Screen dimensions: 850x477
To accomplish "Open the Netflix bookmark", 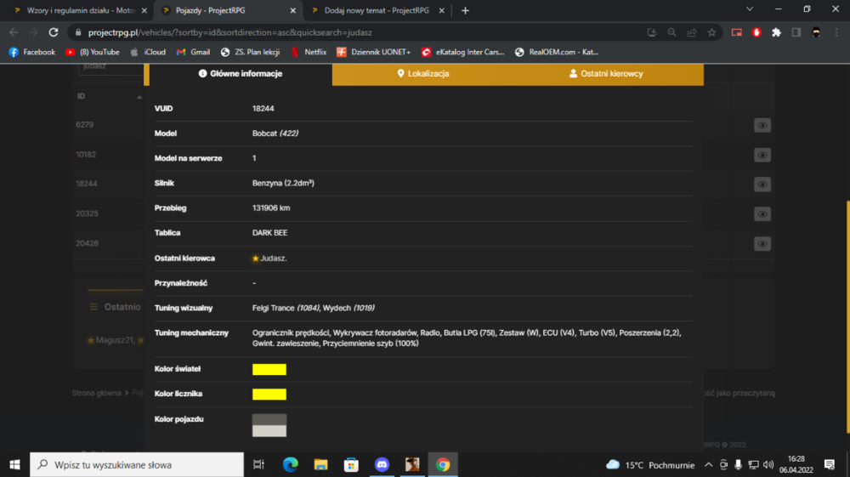I will [x=309, y=52].
